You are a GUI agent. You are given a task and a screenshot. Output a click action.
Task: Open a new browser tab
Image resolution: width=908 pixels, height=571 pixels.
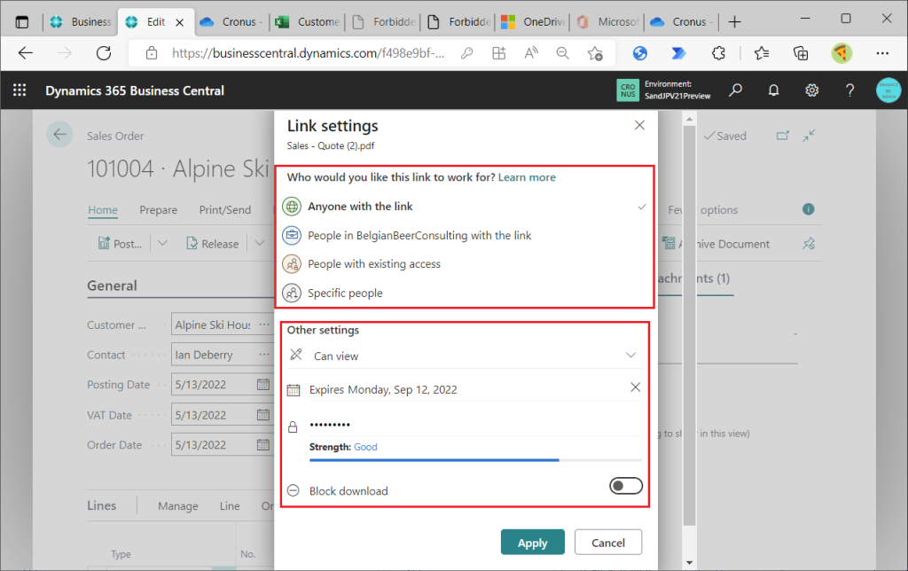click(x=734, y=22)
